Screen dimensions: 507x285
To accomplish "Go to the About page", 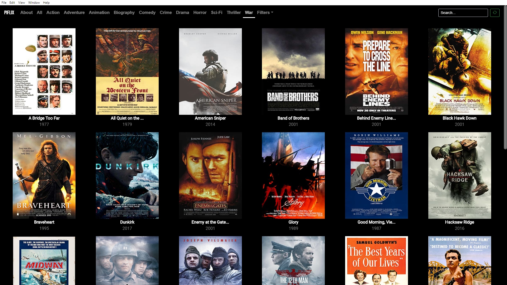I will click(26, 12).
